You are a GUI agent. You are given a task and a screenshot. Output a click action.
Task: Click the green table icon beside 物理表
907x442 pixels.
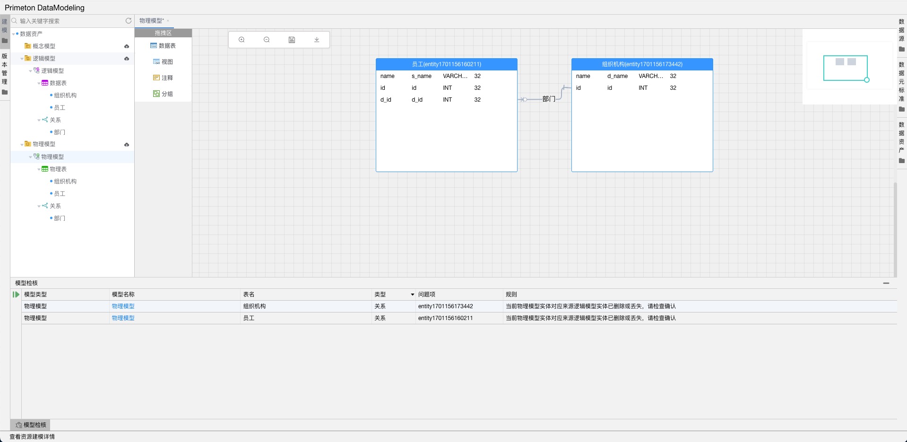point(44,169)
